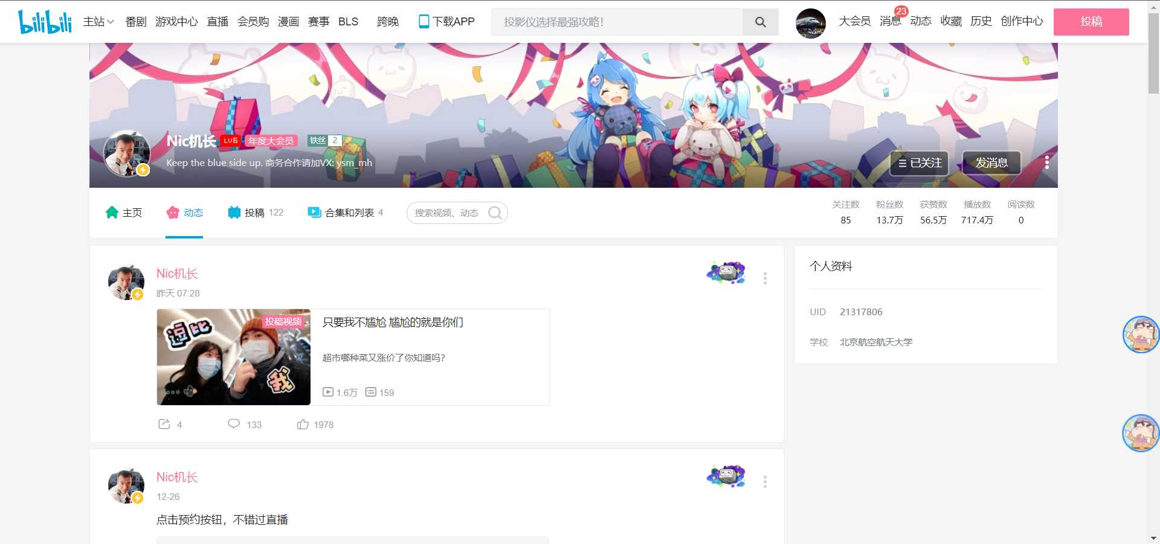Focus the 搜索视频、动态 search box

coord(448,213)
